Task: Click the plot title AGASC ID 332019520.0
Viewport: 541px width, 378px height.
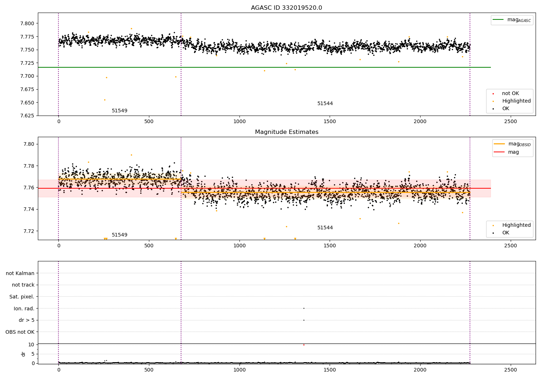Action: [x=286, y=8]
